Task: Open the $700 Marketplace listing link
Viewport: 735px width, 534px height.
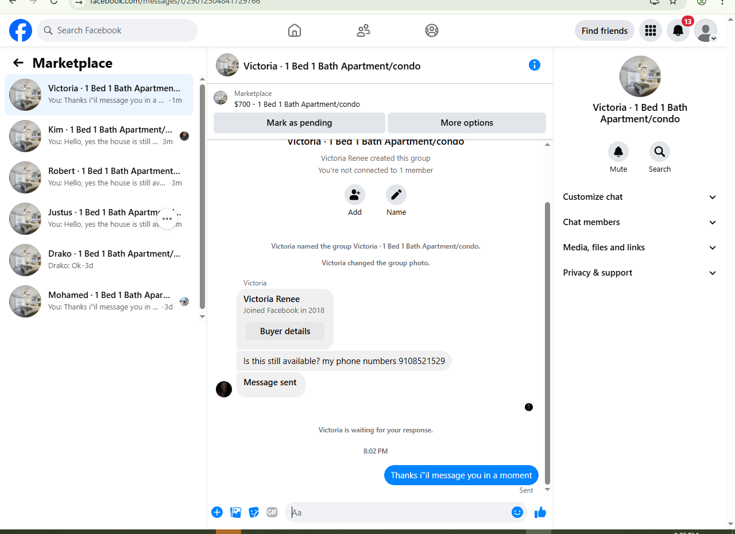Action: [297, 105]
